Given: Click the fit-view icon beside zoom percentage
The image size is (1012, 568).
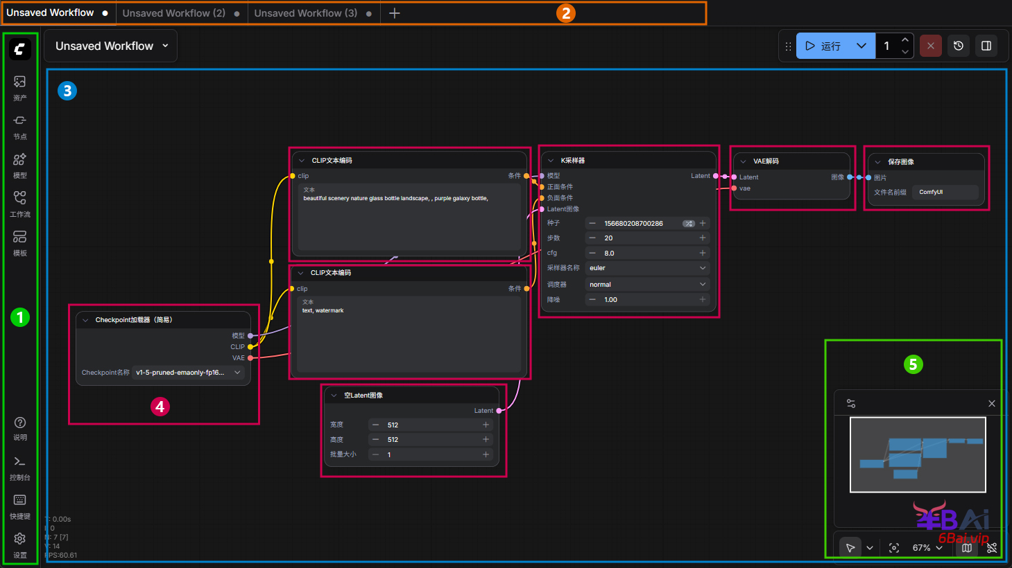Looking at the screenshot, I should (x=894, y=548).
